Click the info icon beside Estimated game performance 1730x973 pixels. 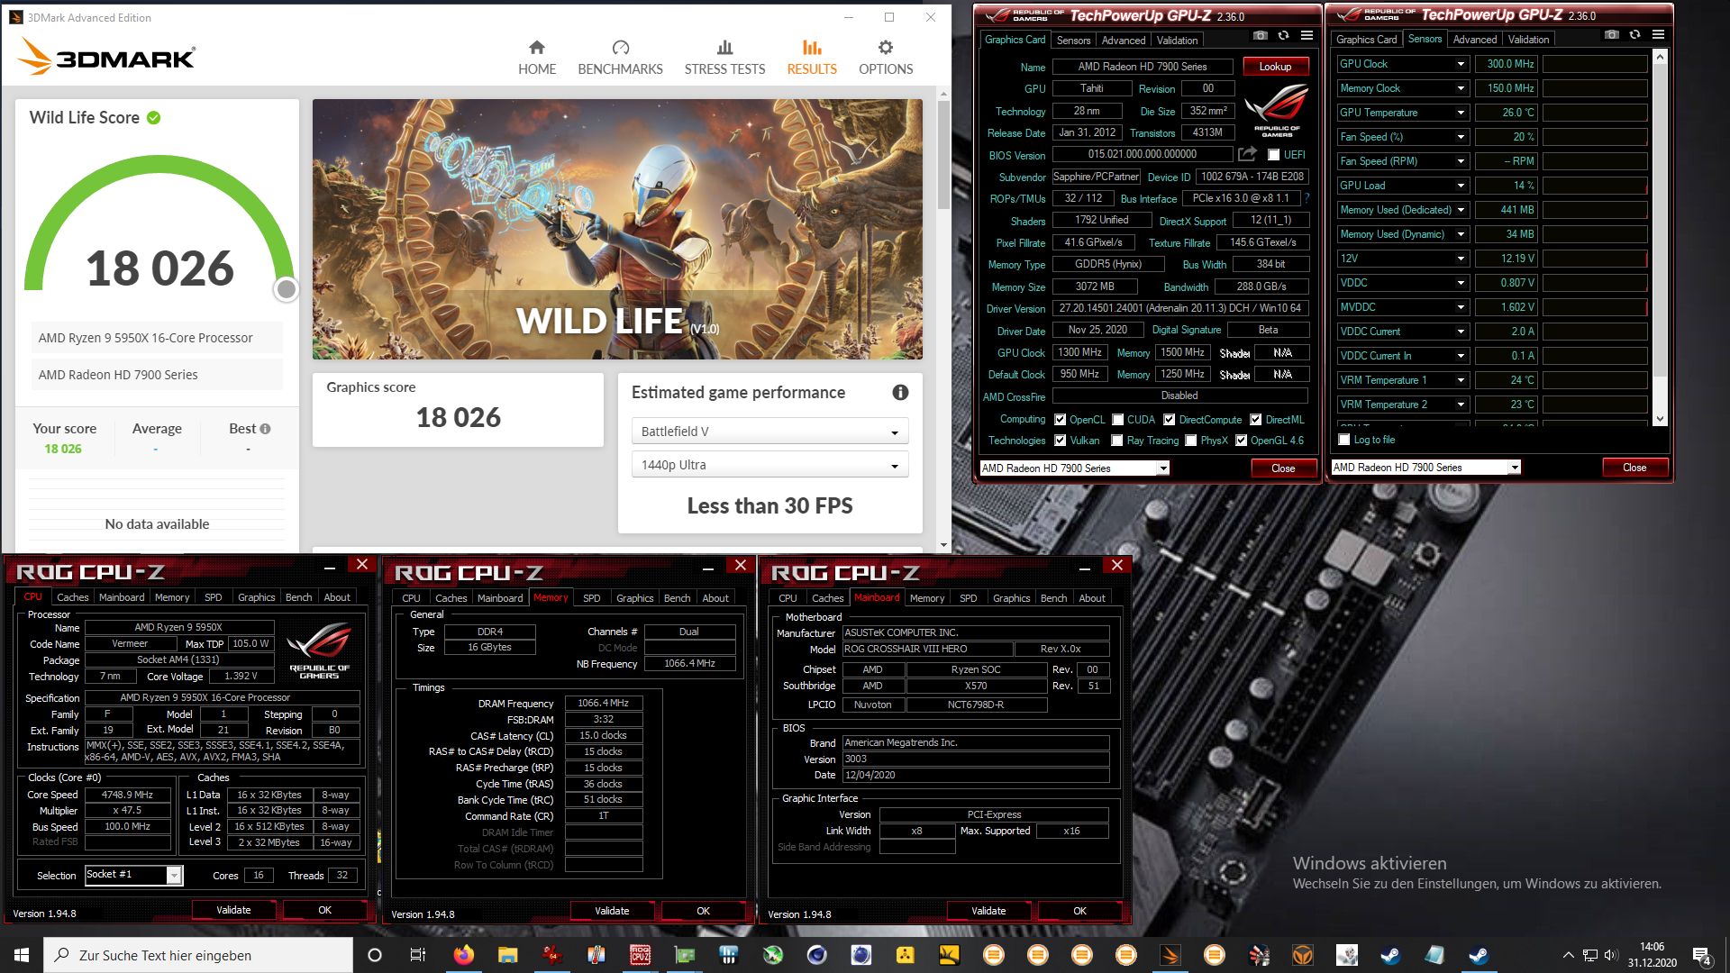tap(900, 393)
